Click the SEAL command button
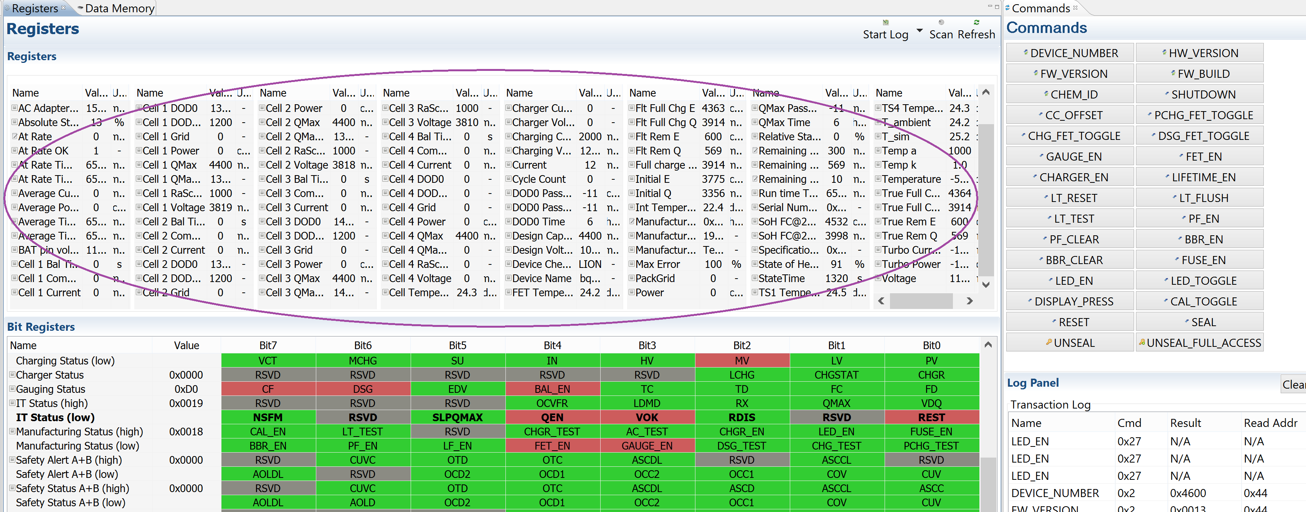 pyautogui.click(x=1200, y=322)
